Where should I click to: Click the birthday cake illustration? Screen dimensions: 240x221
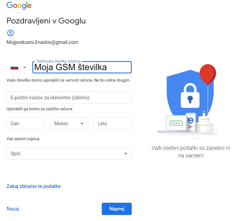pos(205,122)
